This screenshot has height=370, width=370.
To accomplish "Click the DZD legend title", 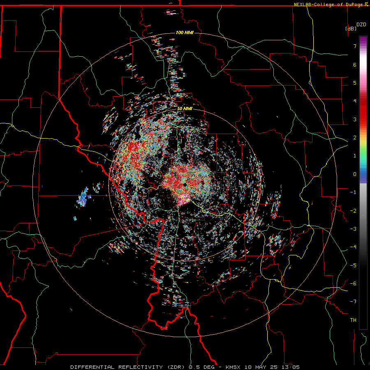I will pyautogui.click(x=361, y=25).
